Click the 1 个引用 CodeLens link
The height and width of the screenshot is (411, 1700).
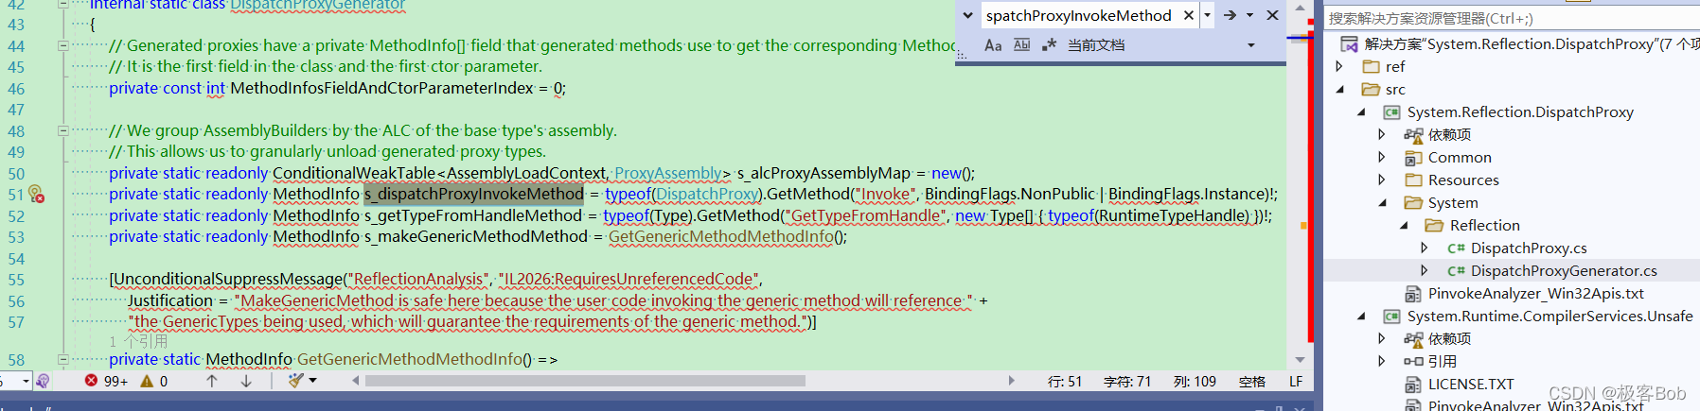click(x=138, y=340)
